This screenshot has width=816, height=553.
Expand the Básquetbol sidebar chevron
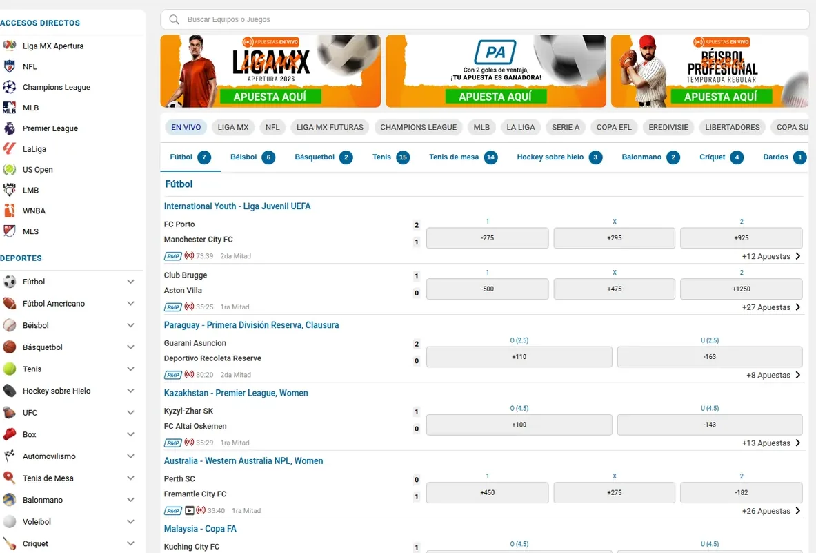[130, 347]
